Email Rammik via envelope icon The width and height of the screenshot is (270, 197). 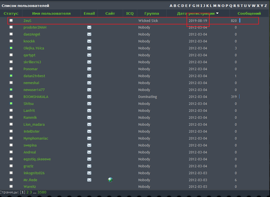(89, 118)
